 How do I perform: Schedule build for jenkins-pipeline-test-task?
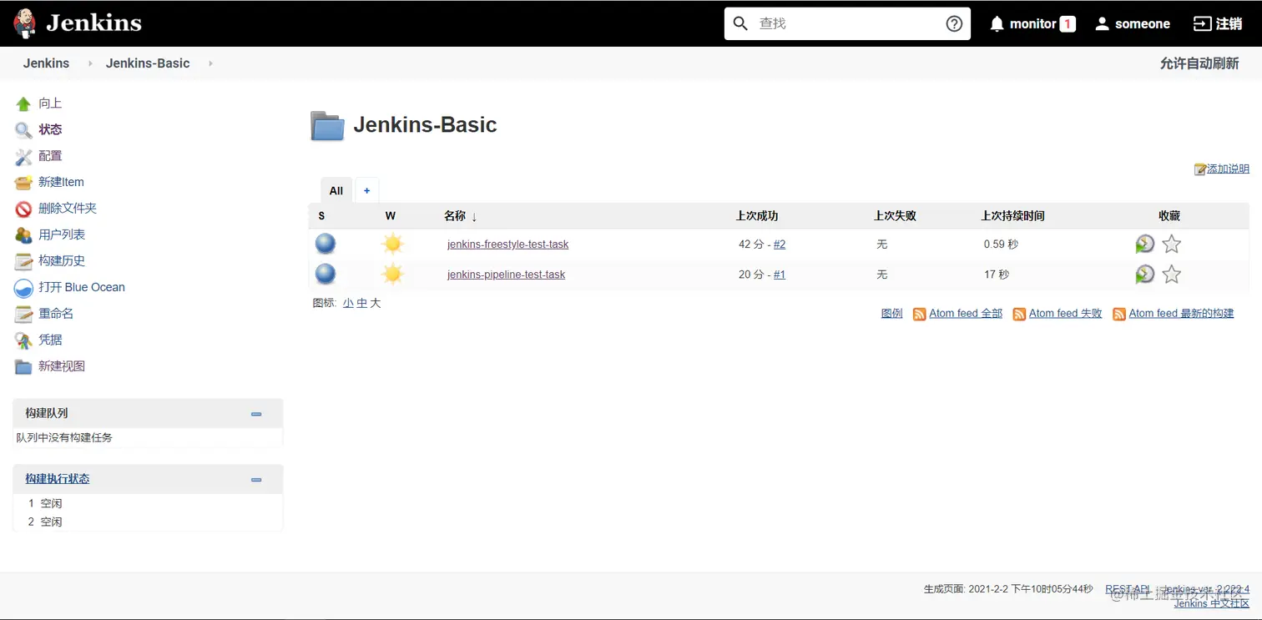pyautogui.click(x=1145, y=274)
